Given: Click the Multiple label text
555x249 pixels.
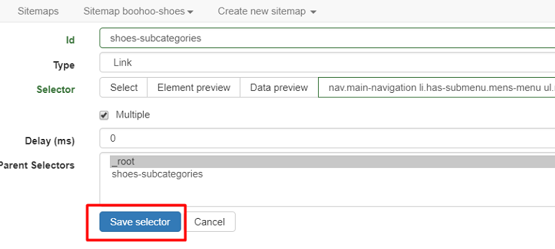Looking at the screenshot, I should click(x=133, y=115).
